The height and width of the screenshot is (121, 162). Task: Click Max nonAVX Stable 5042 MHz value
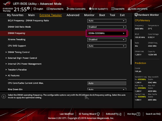tap(152, 82)
